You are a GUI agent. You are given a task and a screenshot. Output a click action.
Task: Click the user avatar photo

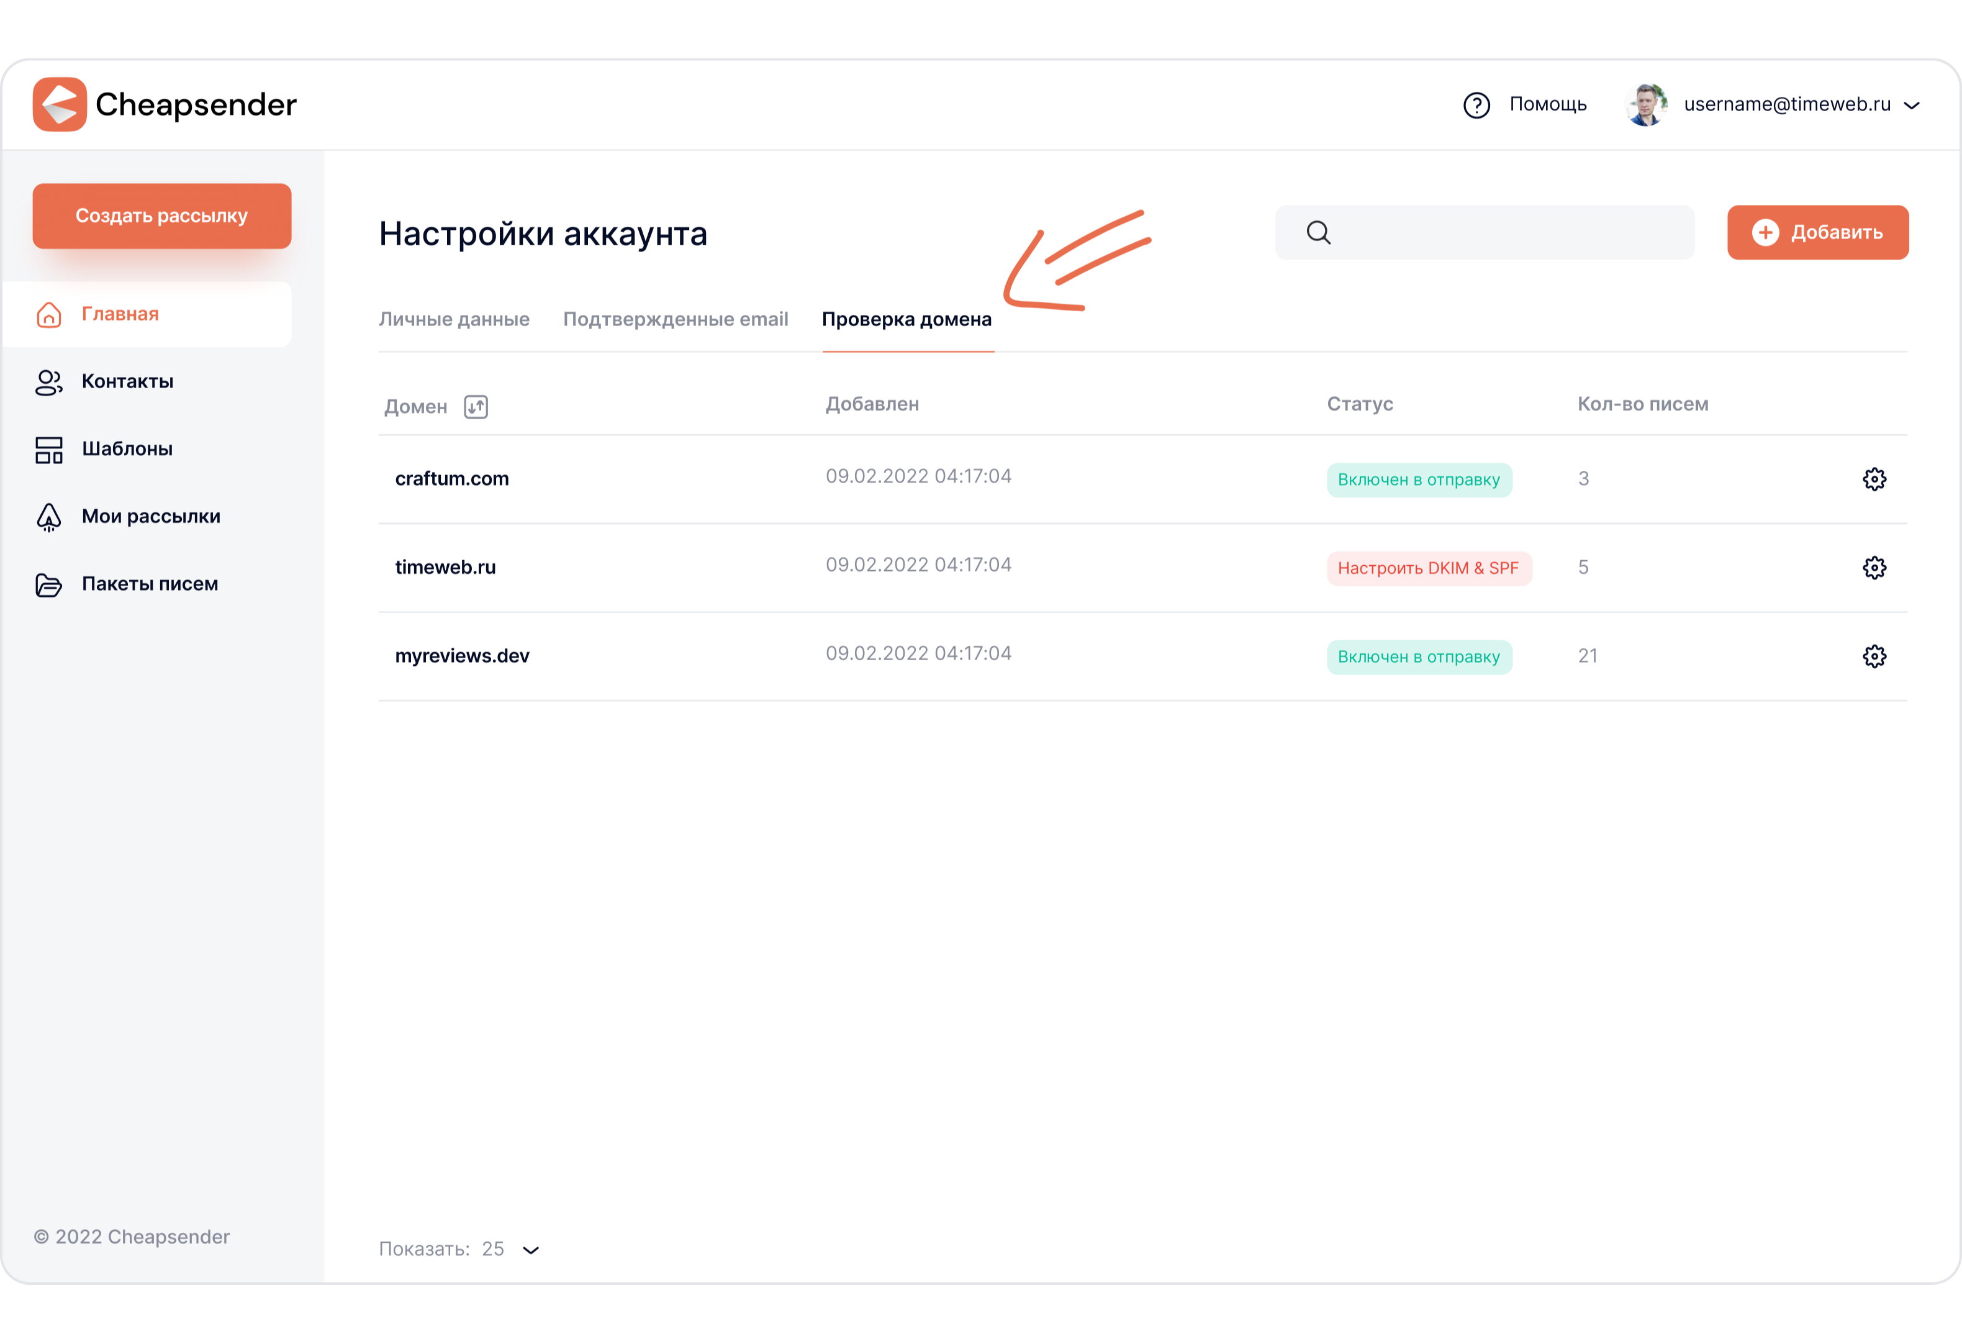point(1646,105)
